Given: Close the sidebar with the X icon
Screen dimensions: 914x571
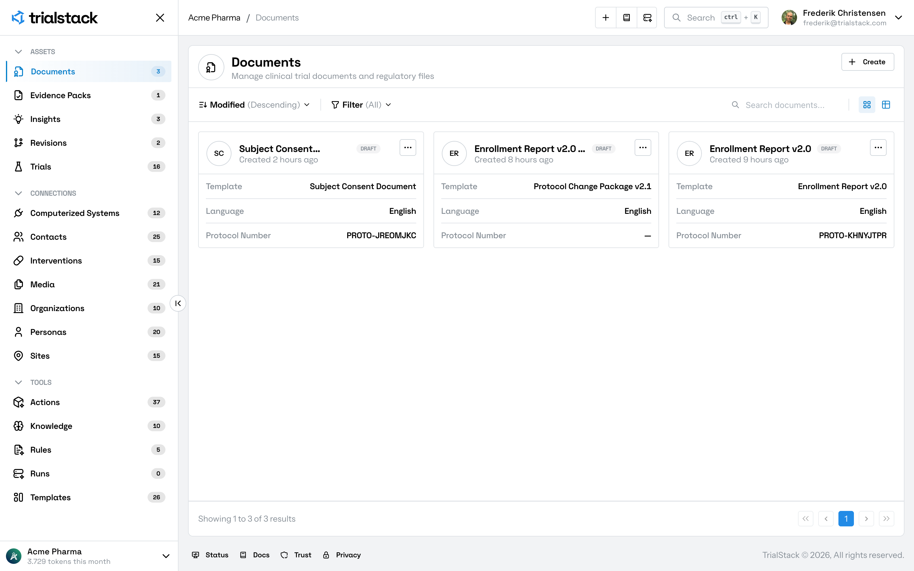Looking at the screenshot, I should pos(160,18).
